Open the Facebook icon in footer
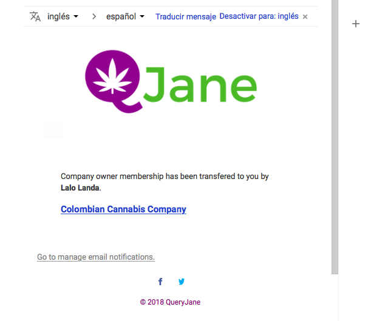368x321 pixels. point(160,282)
